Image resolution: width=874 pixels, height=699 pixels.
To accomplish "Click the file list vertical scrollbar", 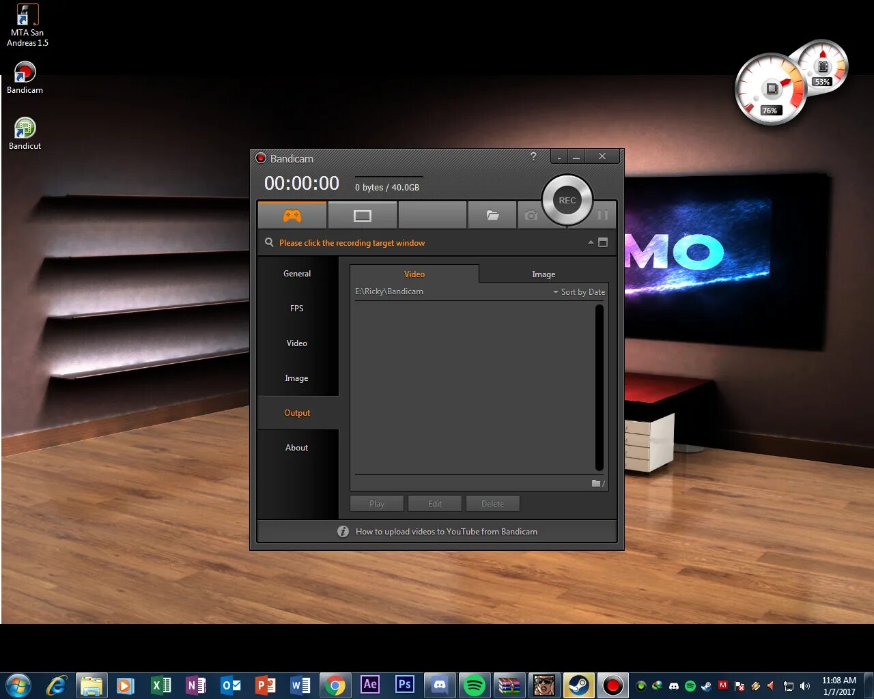I will click(x=600, y=388).
